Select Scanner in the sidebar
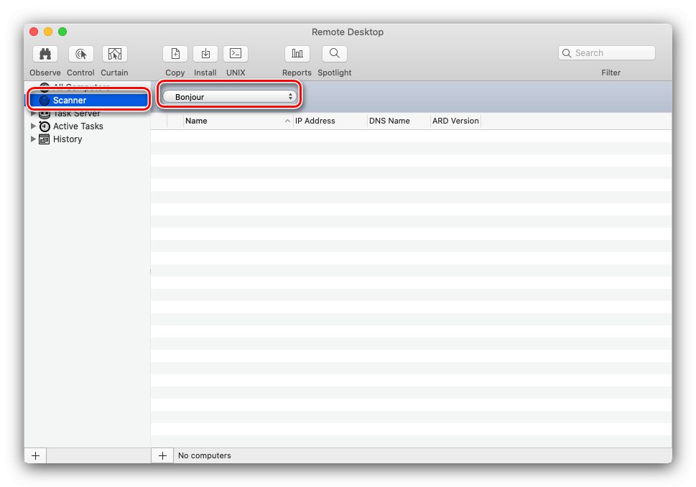The height and width of the screenshot is (487, 696). click(88, 101)
